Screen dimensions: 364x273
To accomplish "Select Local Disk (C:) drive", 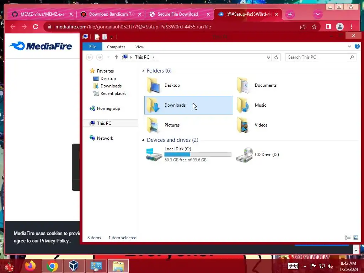I will click(x=188, y=154).
